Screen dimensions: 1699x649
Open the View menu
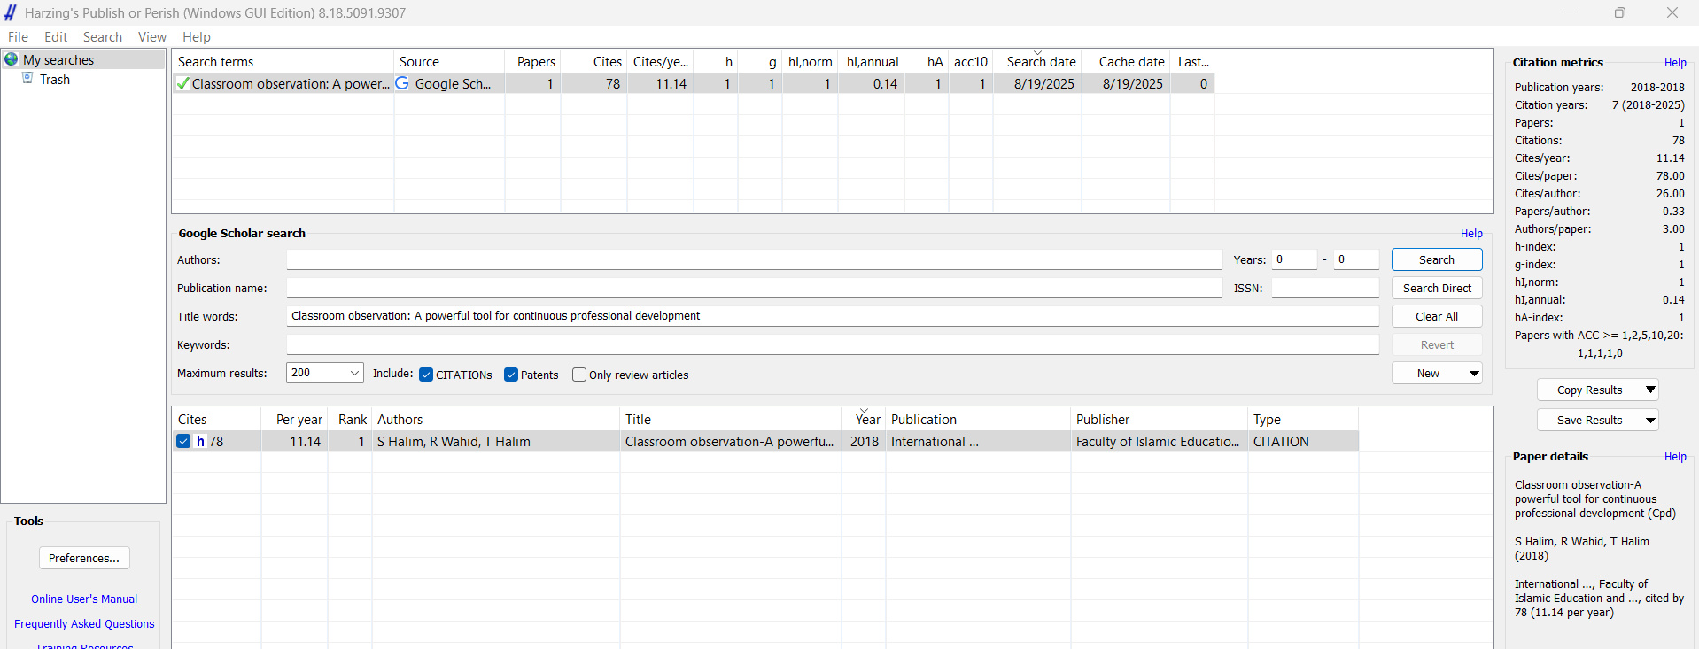pyautogui.click(x=152, y=36)
